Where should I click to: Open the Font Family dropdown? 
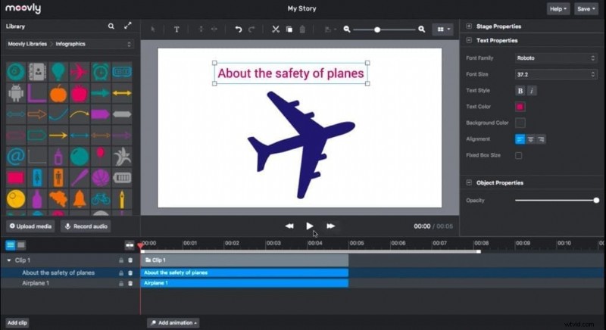556,58
